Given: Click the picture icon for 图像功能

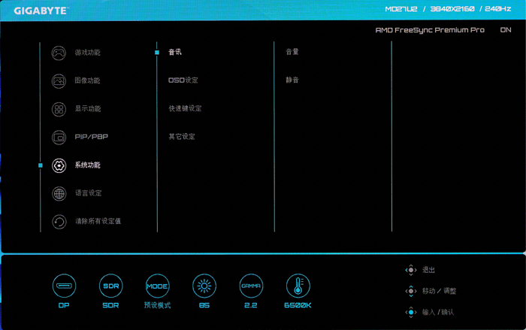Looking at the screenshot, I should 59,81.
